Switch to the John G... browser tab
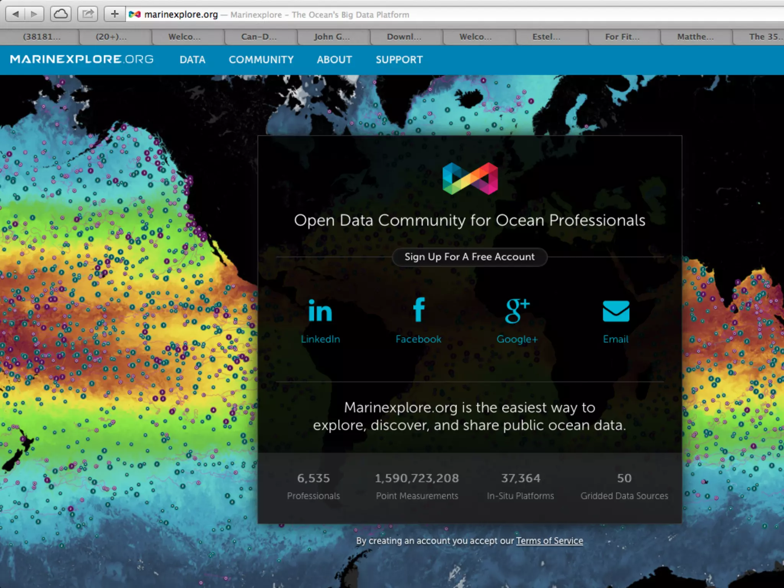 [332, 37]
